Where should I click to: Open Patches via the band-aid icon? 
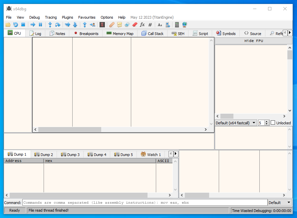(x=112, y=25)
